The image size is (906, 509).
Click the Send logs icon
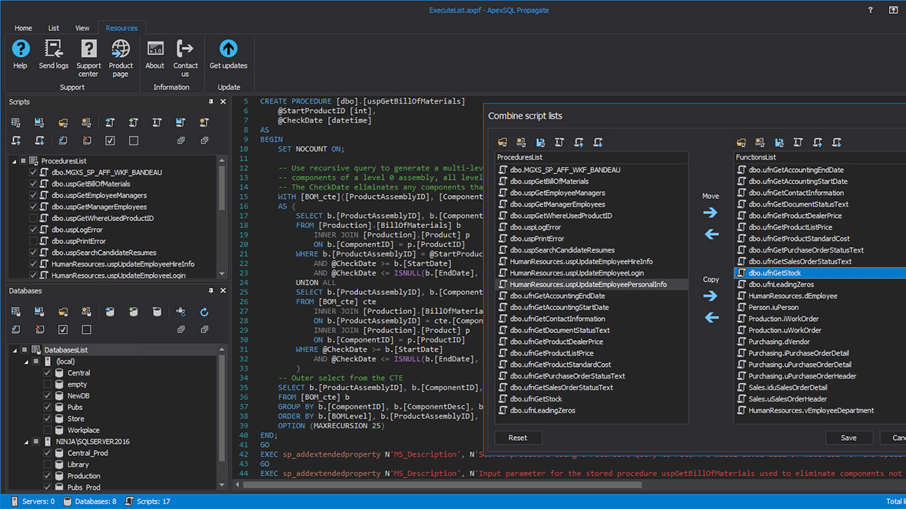[x=53, y=52]
